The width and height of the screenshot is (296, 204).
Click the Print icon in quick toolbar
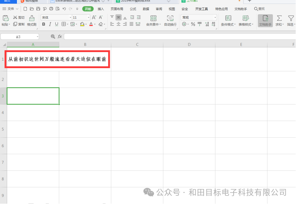[x=51, y=9]
